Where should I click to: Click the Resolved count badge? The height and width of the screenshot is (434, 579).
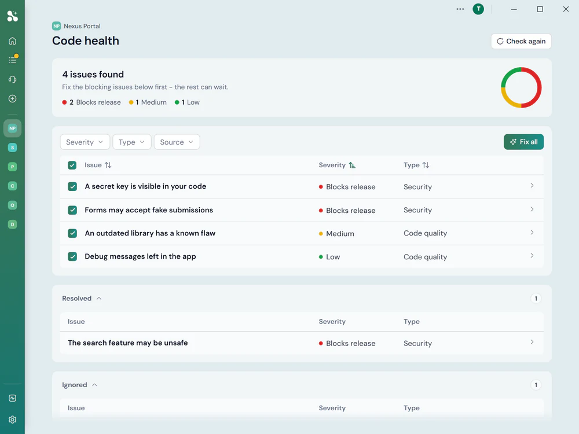tap(536, 298)
